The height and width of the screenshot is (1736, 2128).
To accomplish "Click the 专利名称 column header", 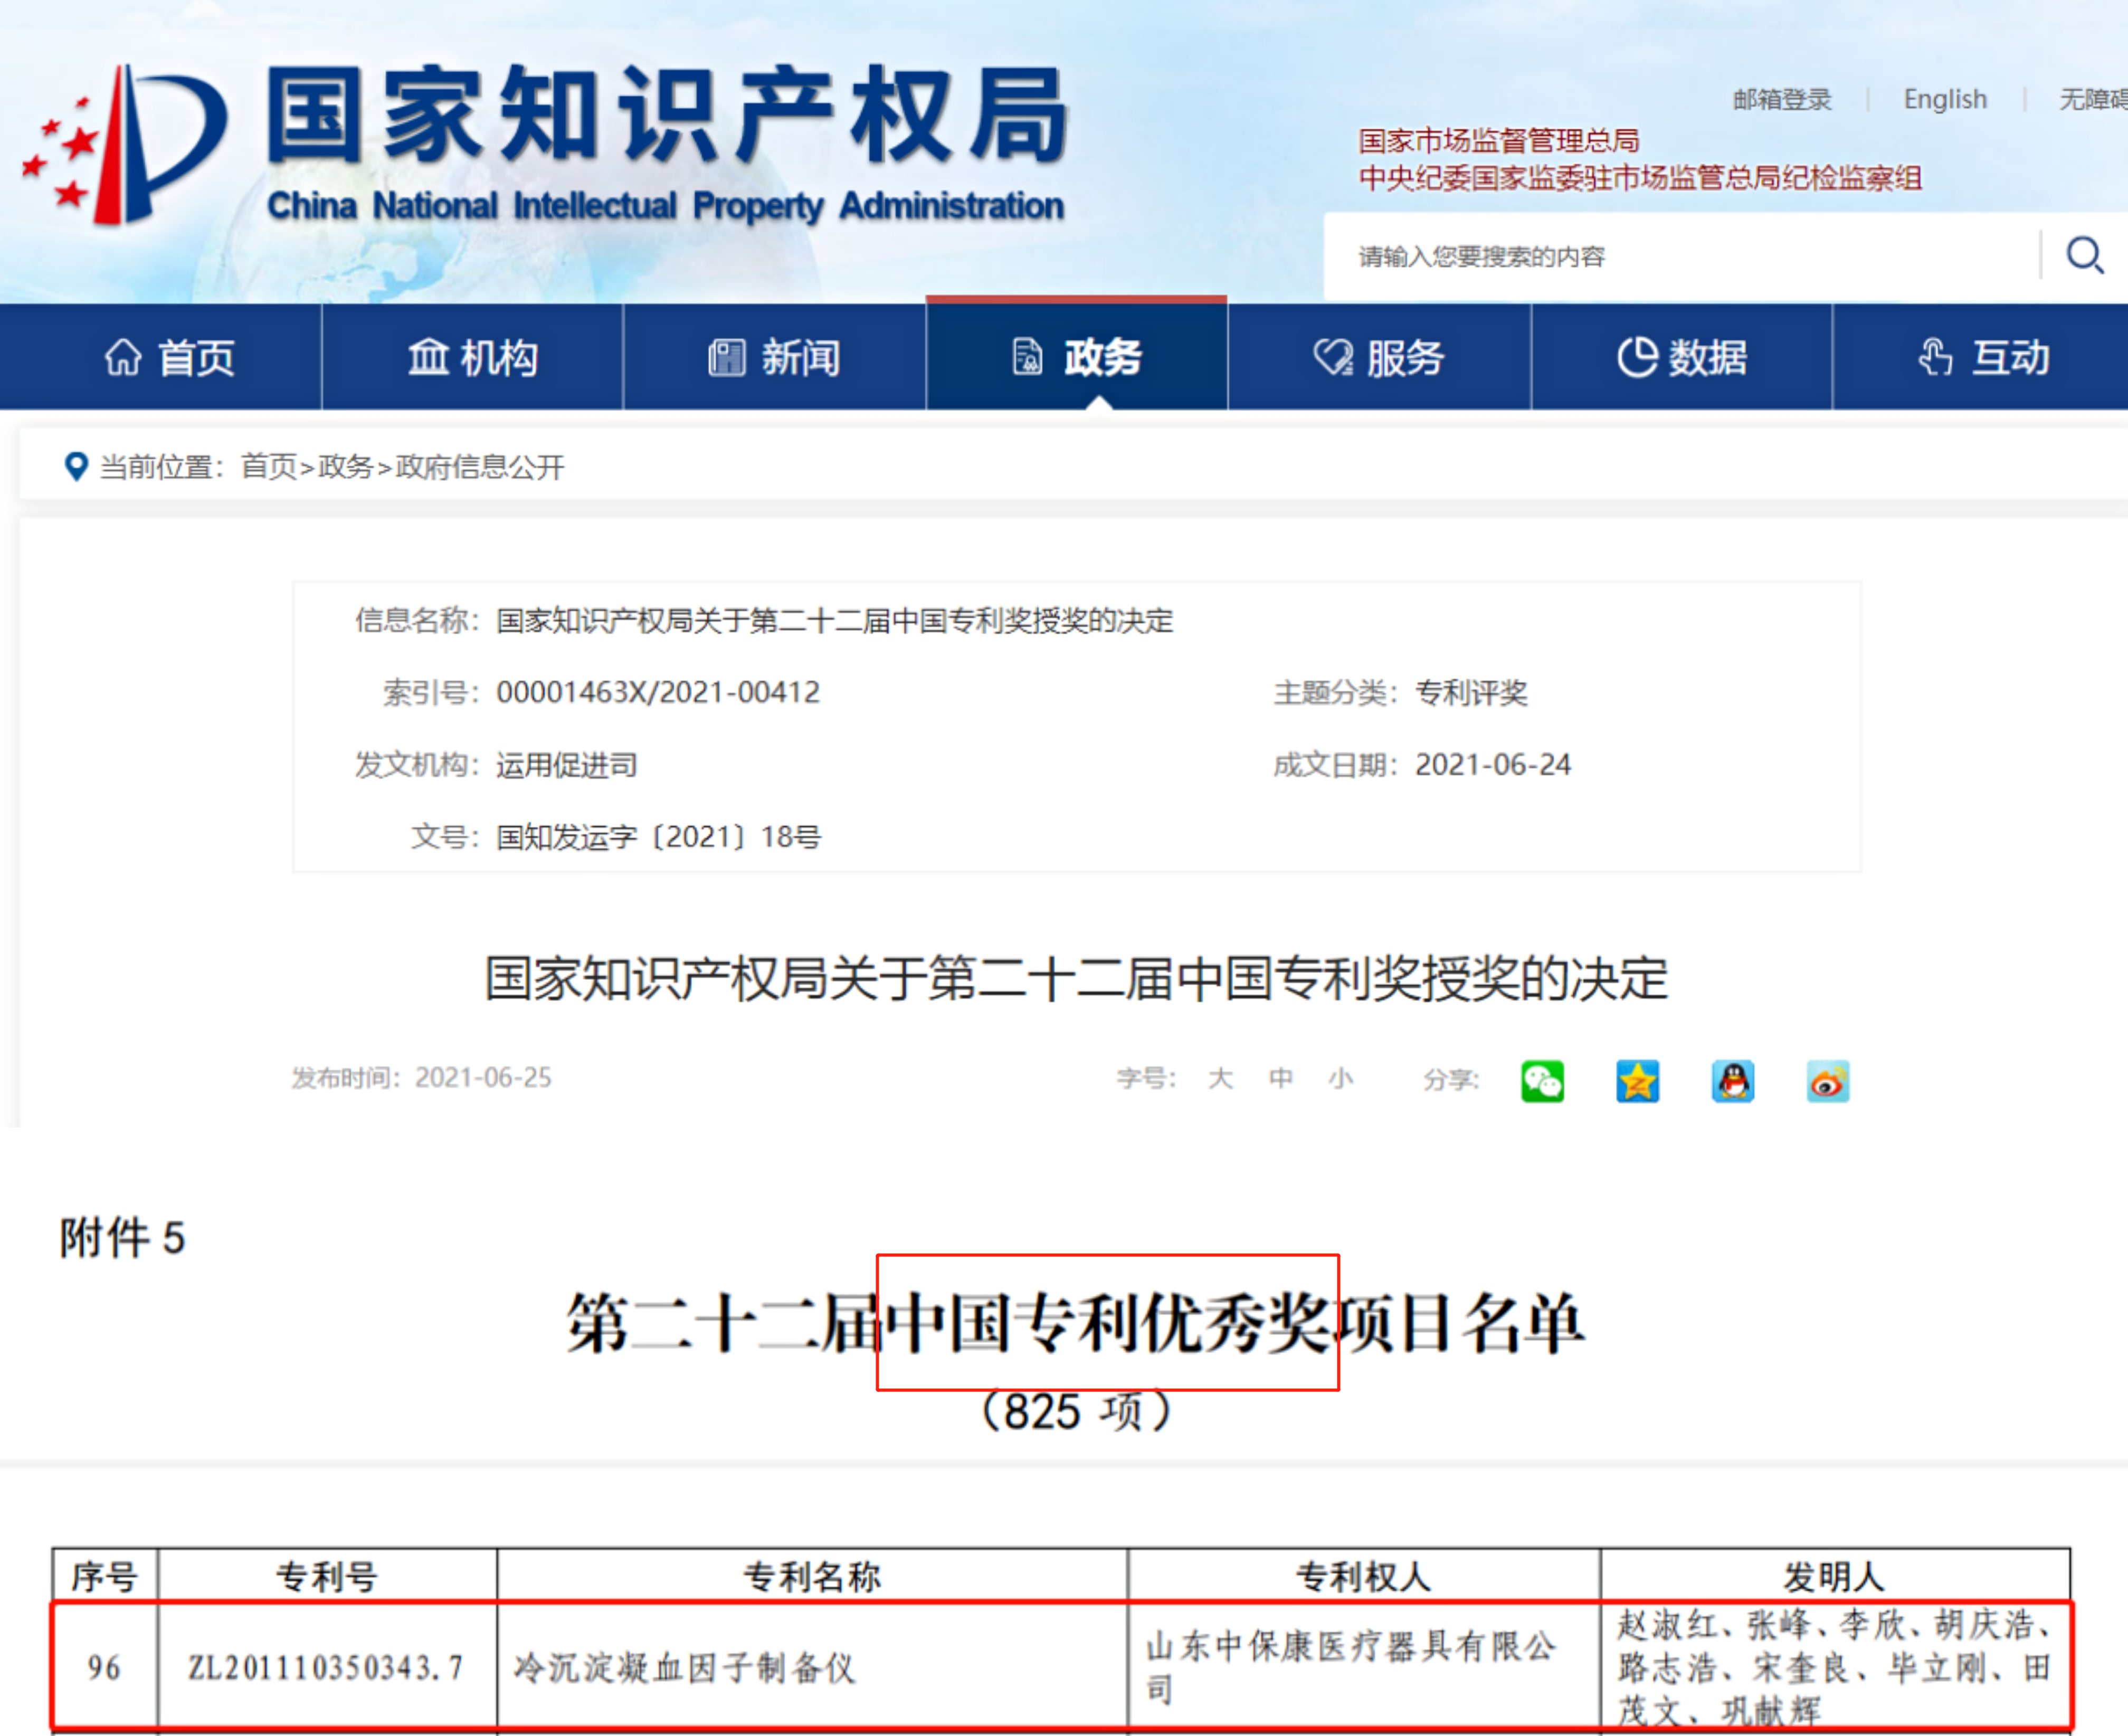I will point(812,1577).
